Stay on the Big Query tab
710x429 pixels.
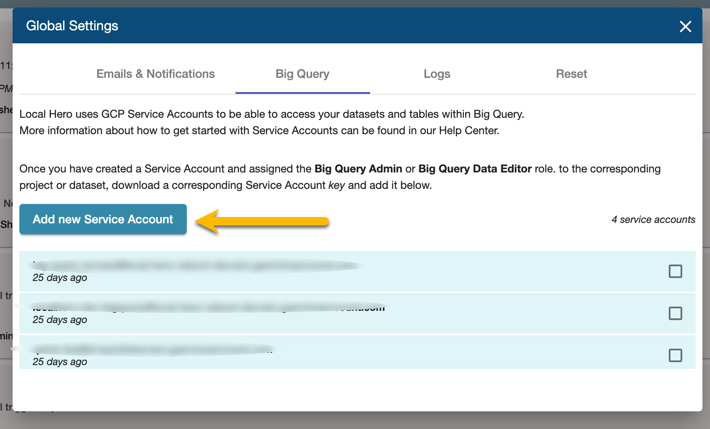302,74
